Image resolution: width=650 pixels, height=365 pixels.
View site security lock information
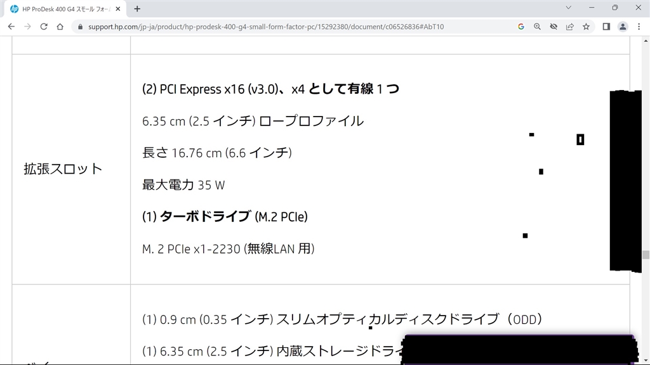coord(81,27)
